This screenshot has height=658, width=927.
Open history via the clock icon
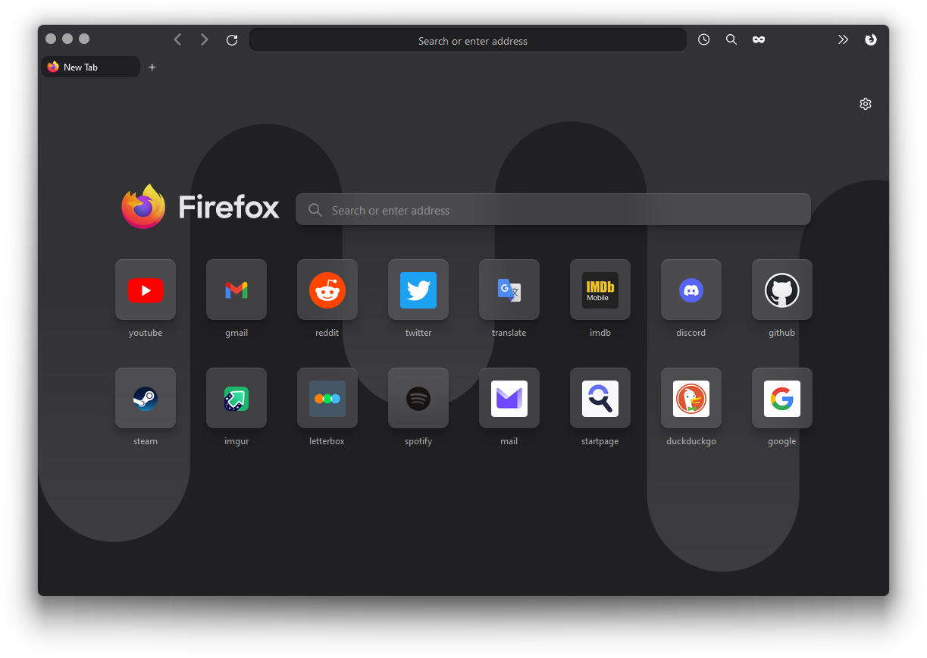[x=704, y=39]
